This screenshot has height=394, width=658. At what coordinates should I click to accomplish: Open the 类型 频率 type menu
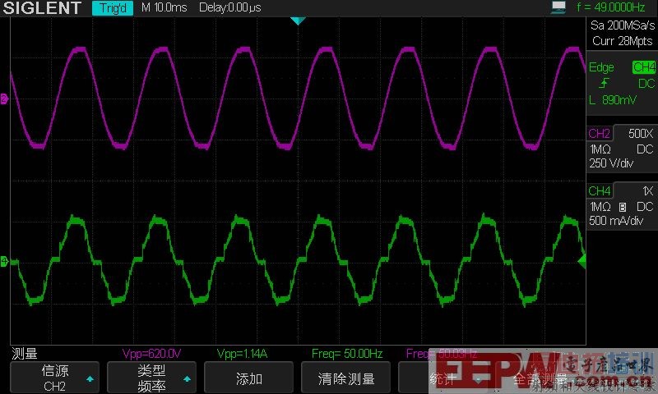point(151,378)
